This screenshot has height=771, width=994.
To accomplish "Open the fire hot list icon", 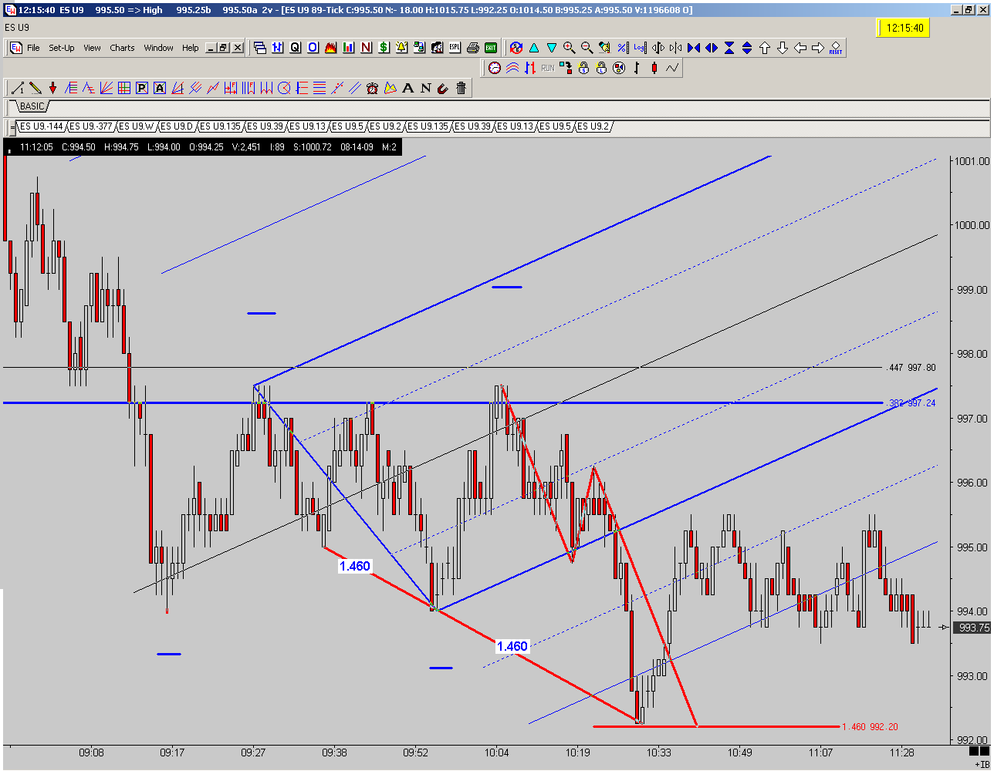I will [x=330, y=48].
